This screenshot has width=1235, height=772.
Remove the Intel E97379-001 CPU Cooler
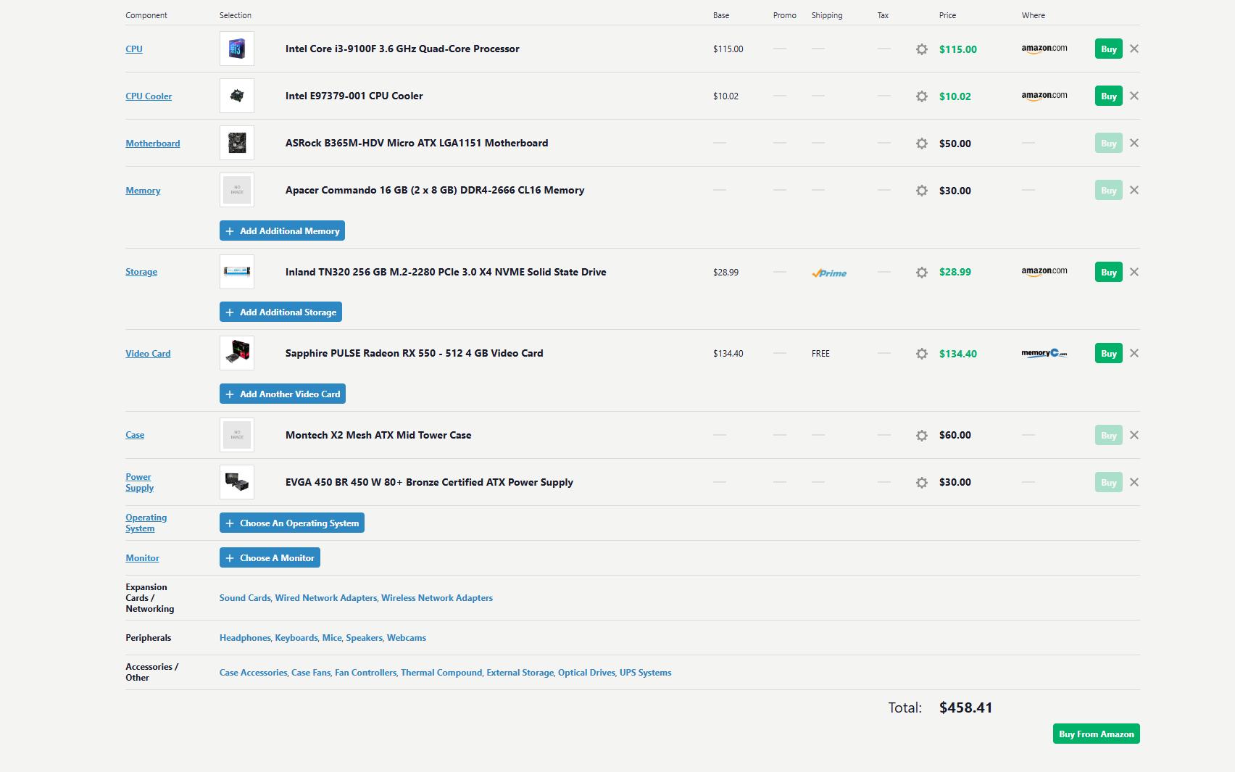pos(1134,96)
